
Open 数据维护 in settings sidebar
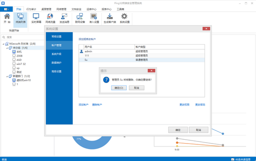point(59,63)
